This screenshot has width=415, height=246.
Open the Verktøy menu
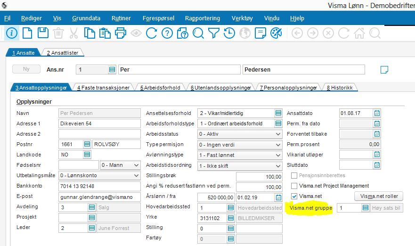click(x=242, y=18)
